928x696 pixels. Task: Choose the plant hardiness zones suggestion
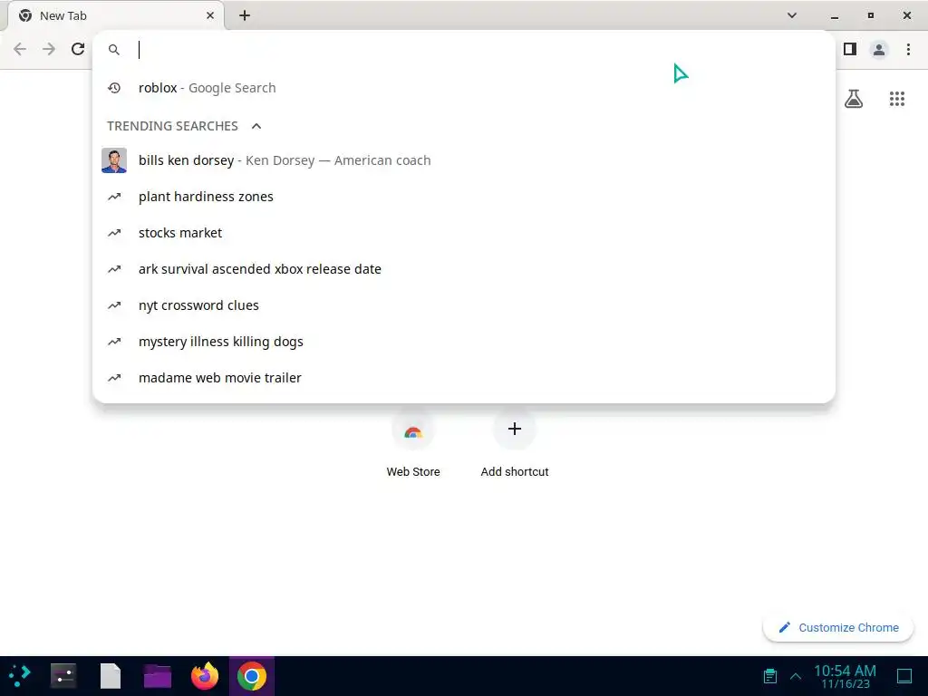click(x=464, y=197)
